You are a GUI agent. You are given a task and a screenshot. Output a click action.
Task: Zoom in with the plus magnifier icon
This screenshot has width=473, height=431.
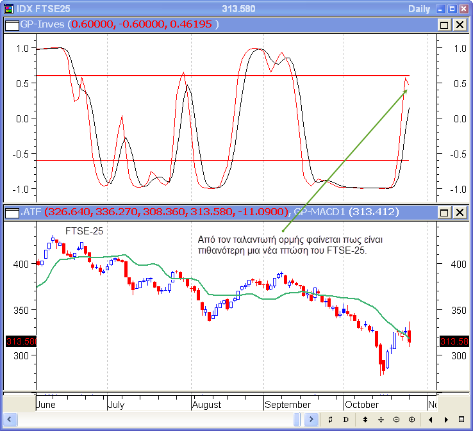pos(411,419)
